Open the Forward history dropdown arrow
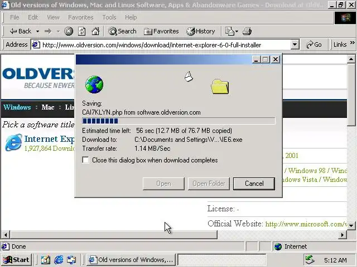 (58, 31)
